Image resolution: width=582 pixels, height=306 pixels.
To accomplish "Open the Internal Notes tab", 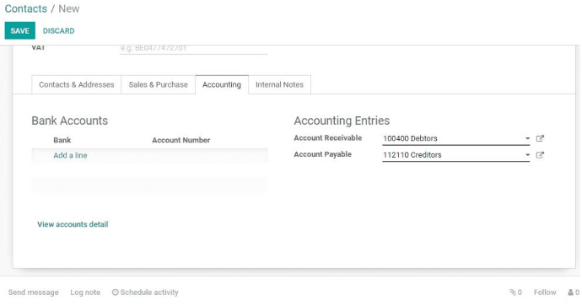I will [x=279, y=84].
